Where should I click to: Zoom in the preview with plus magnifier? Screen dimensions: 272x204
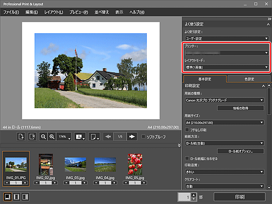click(x=52, y=137)
